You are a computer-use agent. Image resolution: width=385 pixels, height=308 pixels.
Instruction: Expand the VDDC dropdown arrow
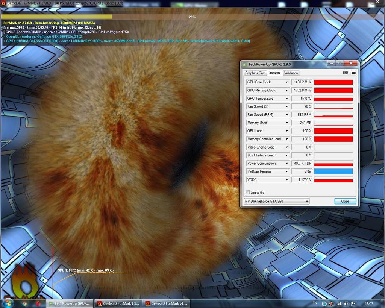point(286,179)
